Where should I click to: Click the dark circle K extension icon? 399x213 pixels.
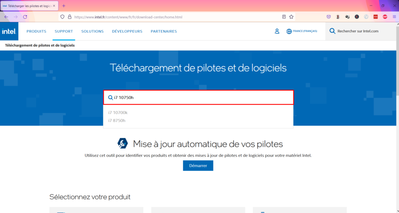(357, 17)
